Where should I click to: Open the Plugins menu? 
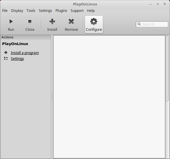coord(61,11)
